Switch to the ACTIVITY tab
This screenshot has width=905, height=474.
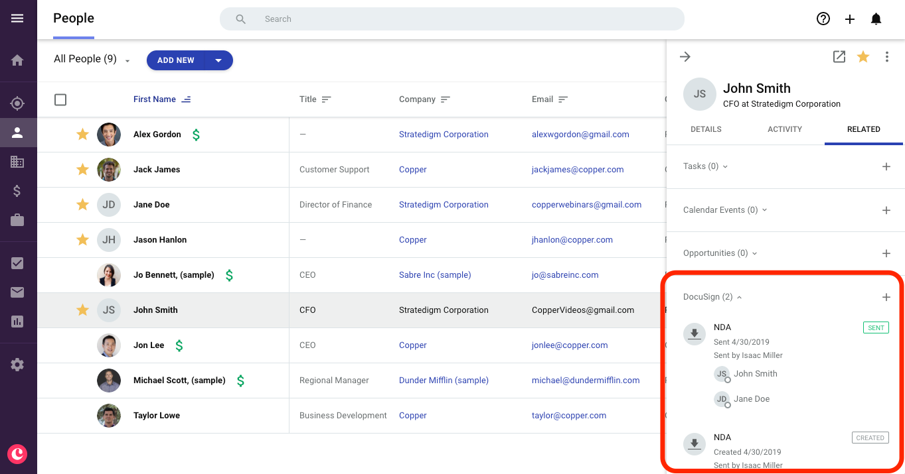[785, 129]
